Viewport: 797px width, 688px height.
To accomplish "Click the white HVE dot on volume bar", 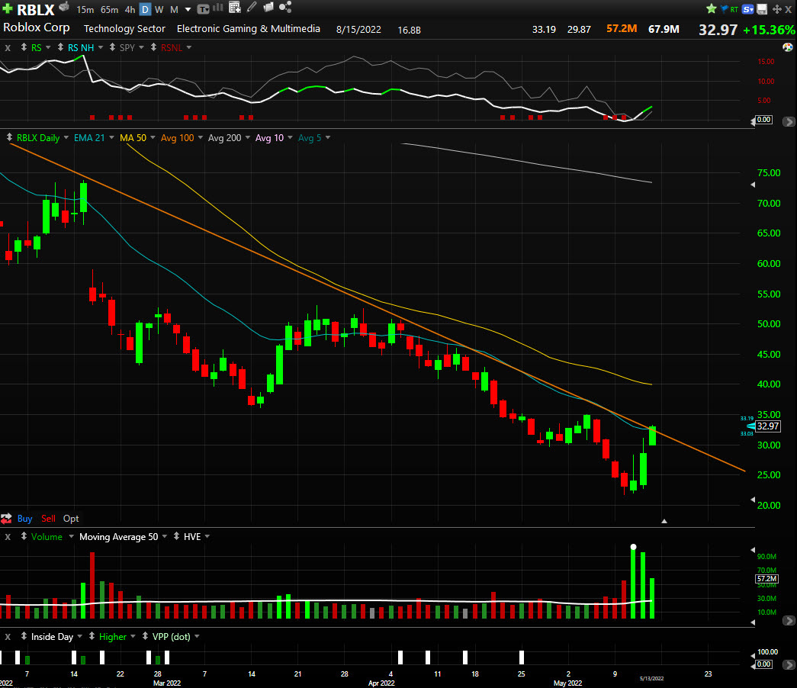I will (633, 547).
